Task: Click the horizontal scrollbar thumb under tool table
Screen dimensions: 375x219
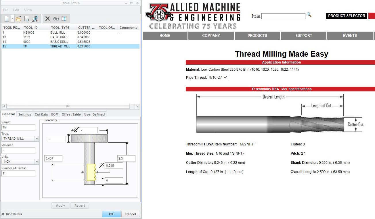Action: (x=68, y=106)
